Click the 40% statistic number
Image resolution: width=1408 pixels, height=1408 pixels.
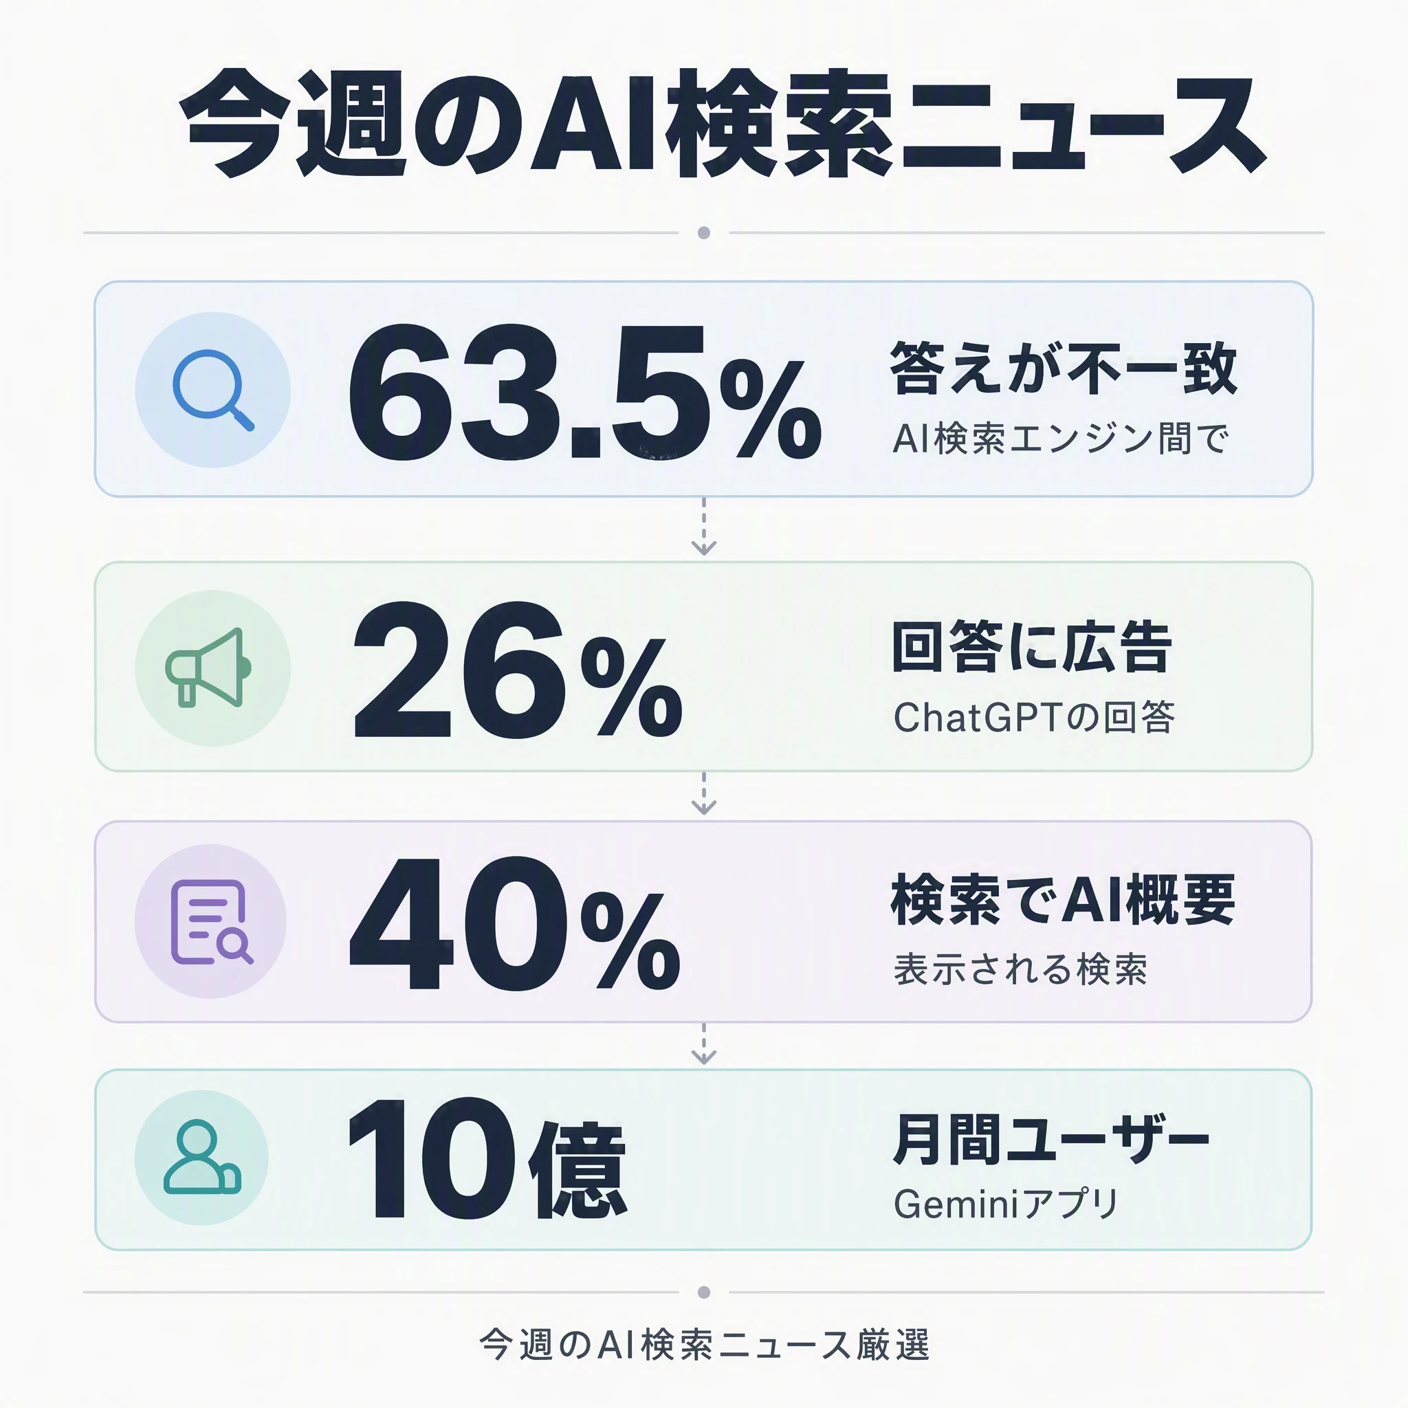coord(515,923)
